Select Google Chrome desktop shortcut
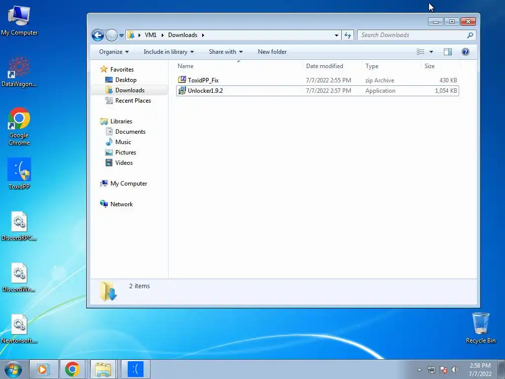This screenshot has width=505, height=379. (19, 126)
